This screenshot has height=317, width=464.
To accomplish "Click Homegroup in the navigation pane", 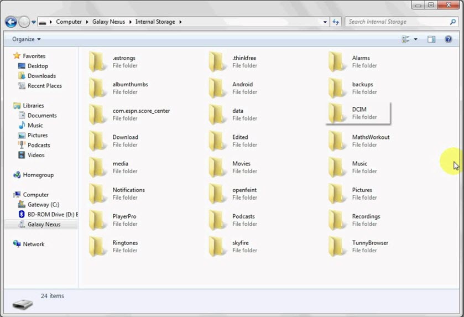I will pyautogui.click(x=38, y=175).
